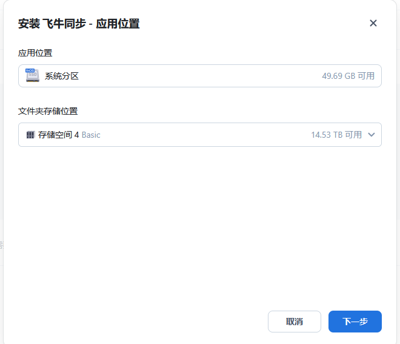
Task: Click the 下一步 button
Action: click(x=355, y=322)
